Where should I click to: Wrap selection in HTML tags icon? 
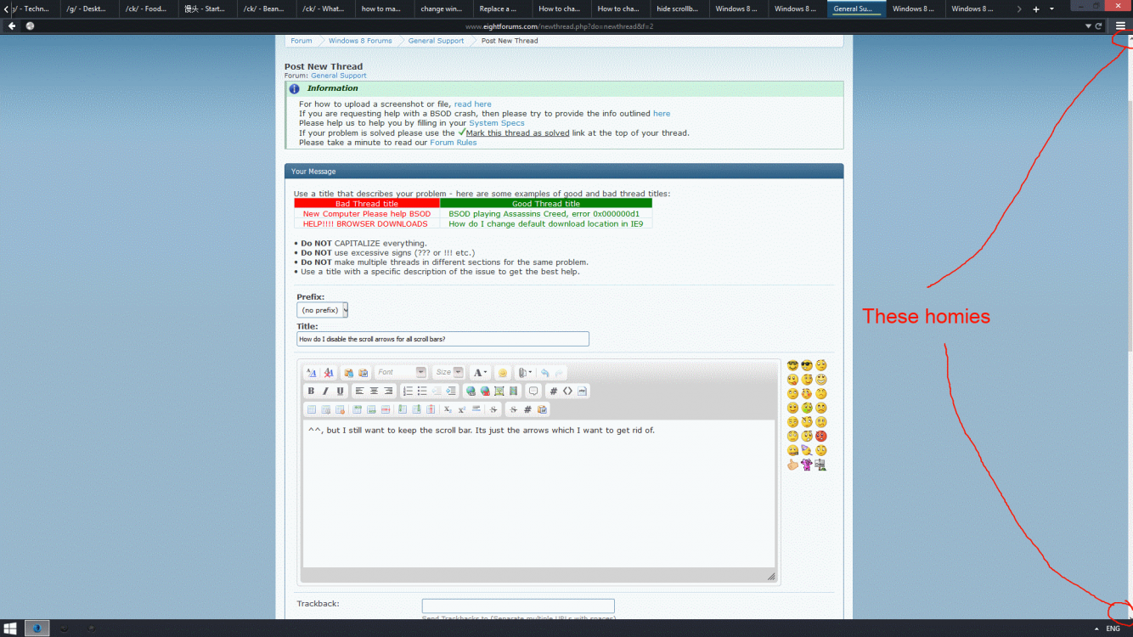567,391
